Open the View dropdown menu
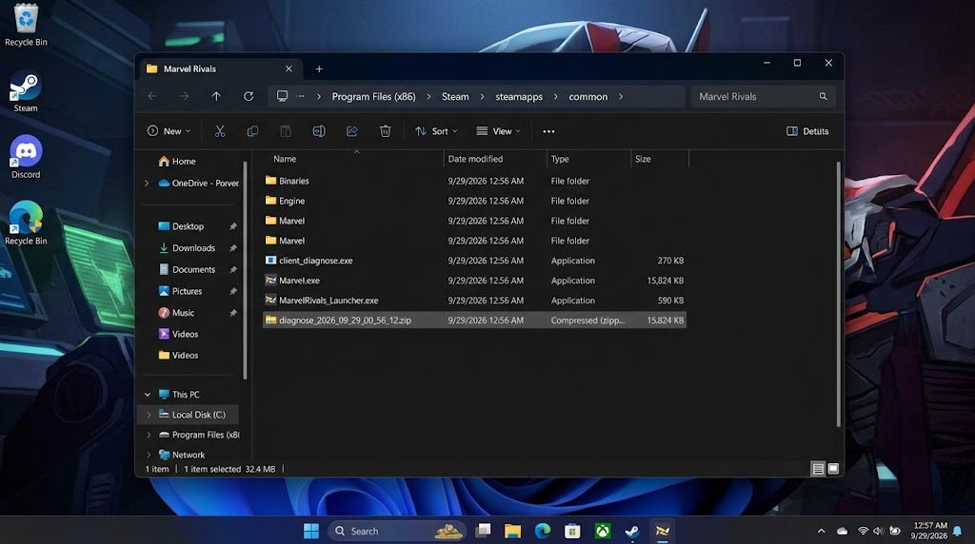The image size is (975, 544). (498, 131)
